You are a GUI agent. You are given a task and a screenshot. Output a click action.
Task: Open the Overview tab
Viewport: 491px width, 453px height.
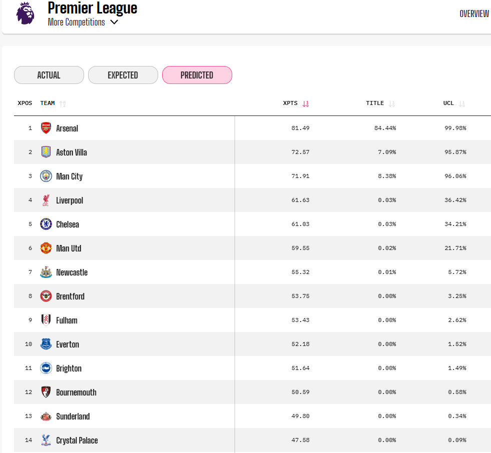(474, 13)
